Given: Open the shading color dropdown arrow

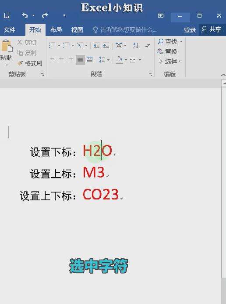Looking at the screenshot, I should tap(126, 60).
